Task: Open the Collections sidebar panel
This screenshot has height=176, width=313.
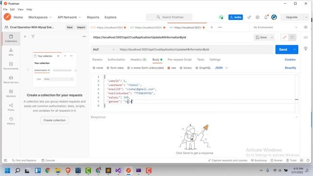Action: [x=11, y=39]
